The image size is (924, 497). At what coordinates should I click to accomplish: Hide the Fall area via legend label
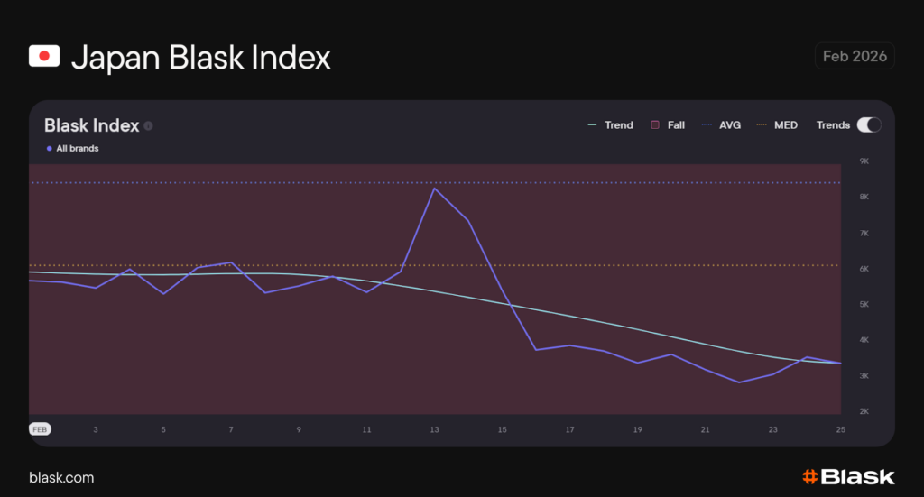click(x=676, y=125)
